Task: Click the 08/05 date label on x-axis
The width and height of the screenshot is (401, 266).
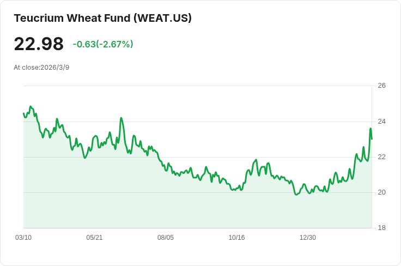Action: [x=166, y=238]
